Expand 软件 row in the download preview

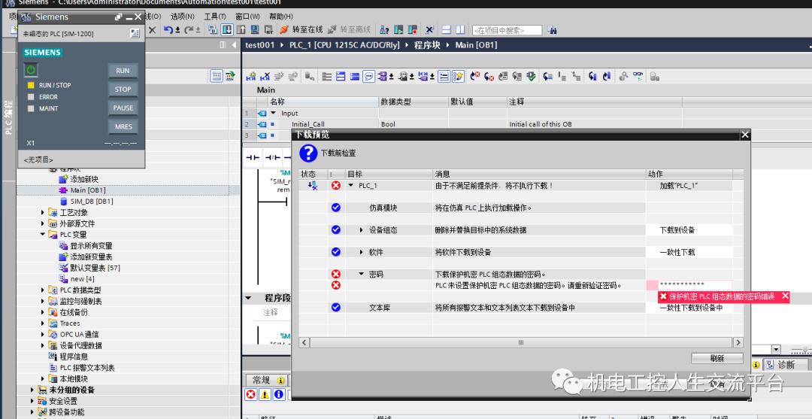362,252
